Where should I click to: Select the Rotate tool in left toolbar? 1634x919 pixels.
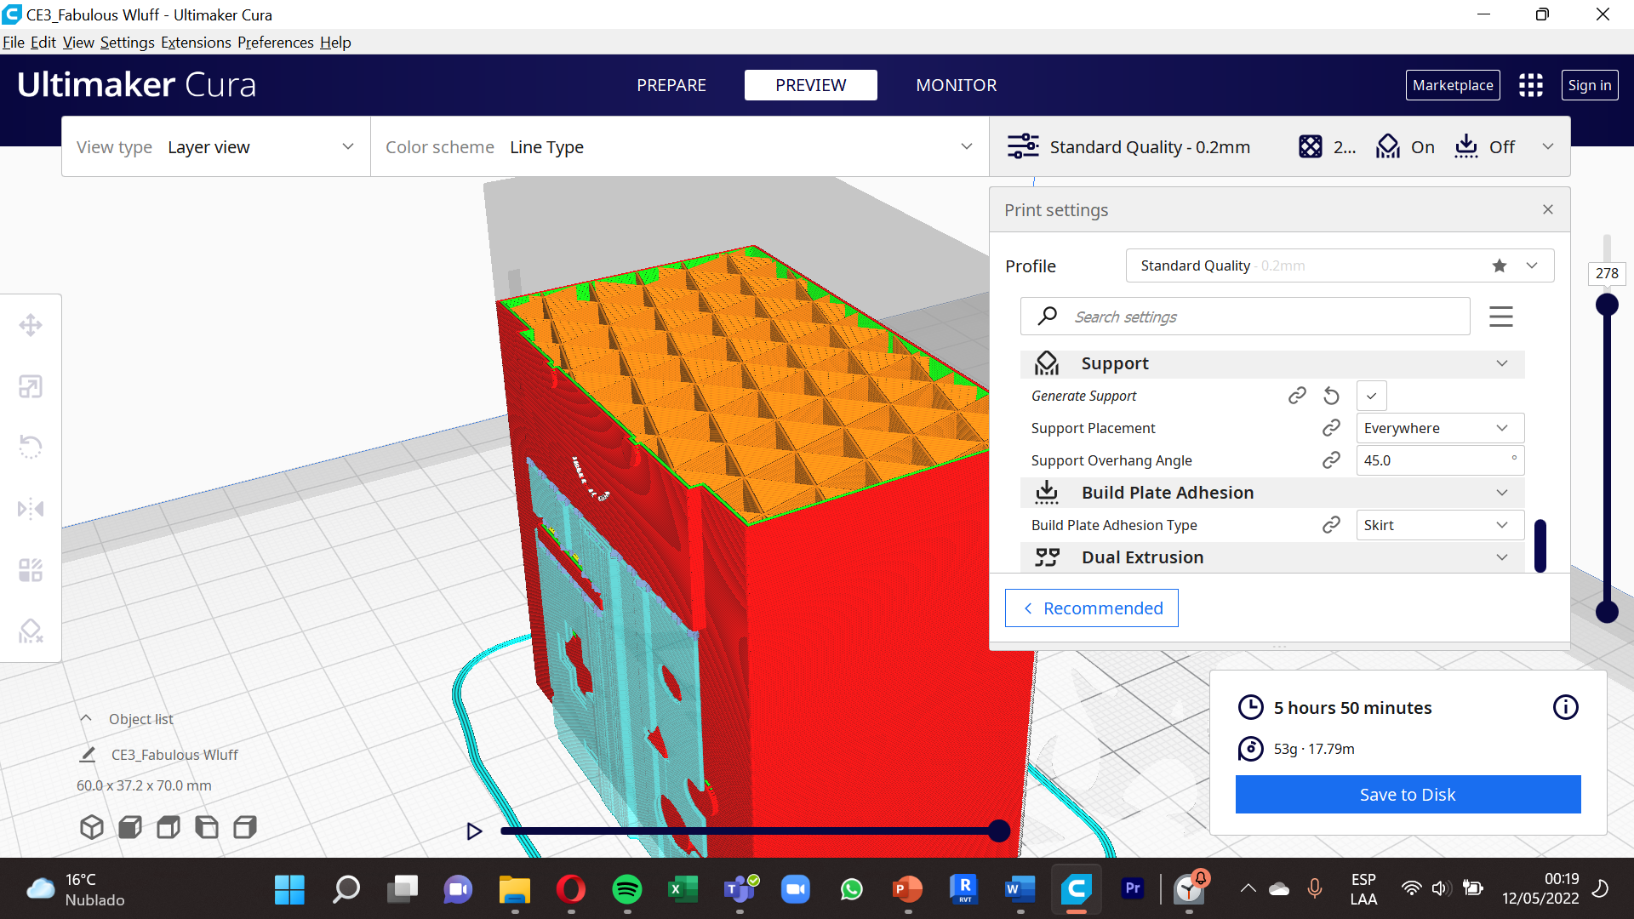point(31,448)
